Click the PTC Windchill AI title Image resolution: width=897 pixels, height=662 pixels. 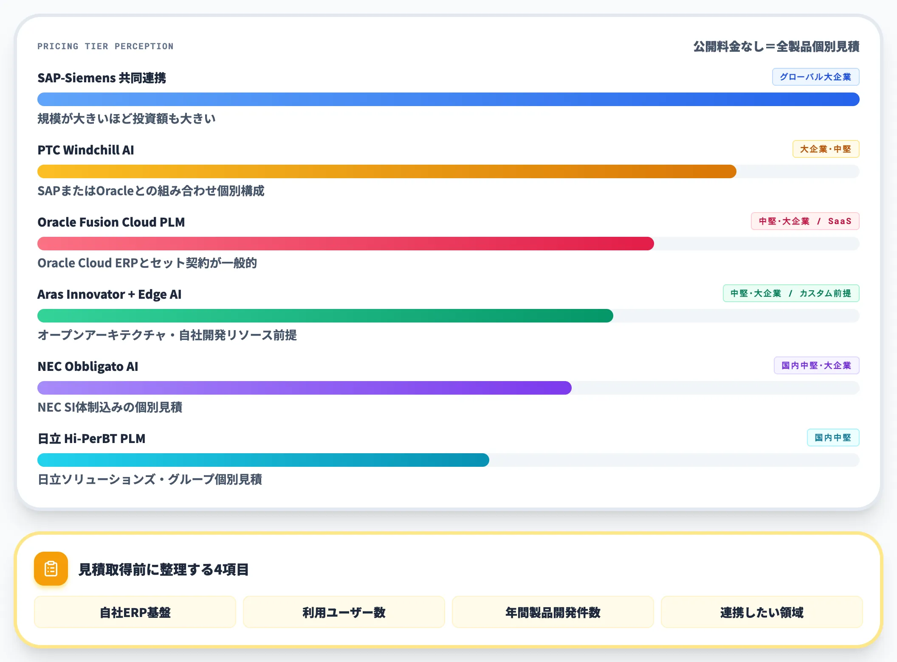tap(86, 150)
